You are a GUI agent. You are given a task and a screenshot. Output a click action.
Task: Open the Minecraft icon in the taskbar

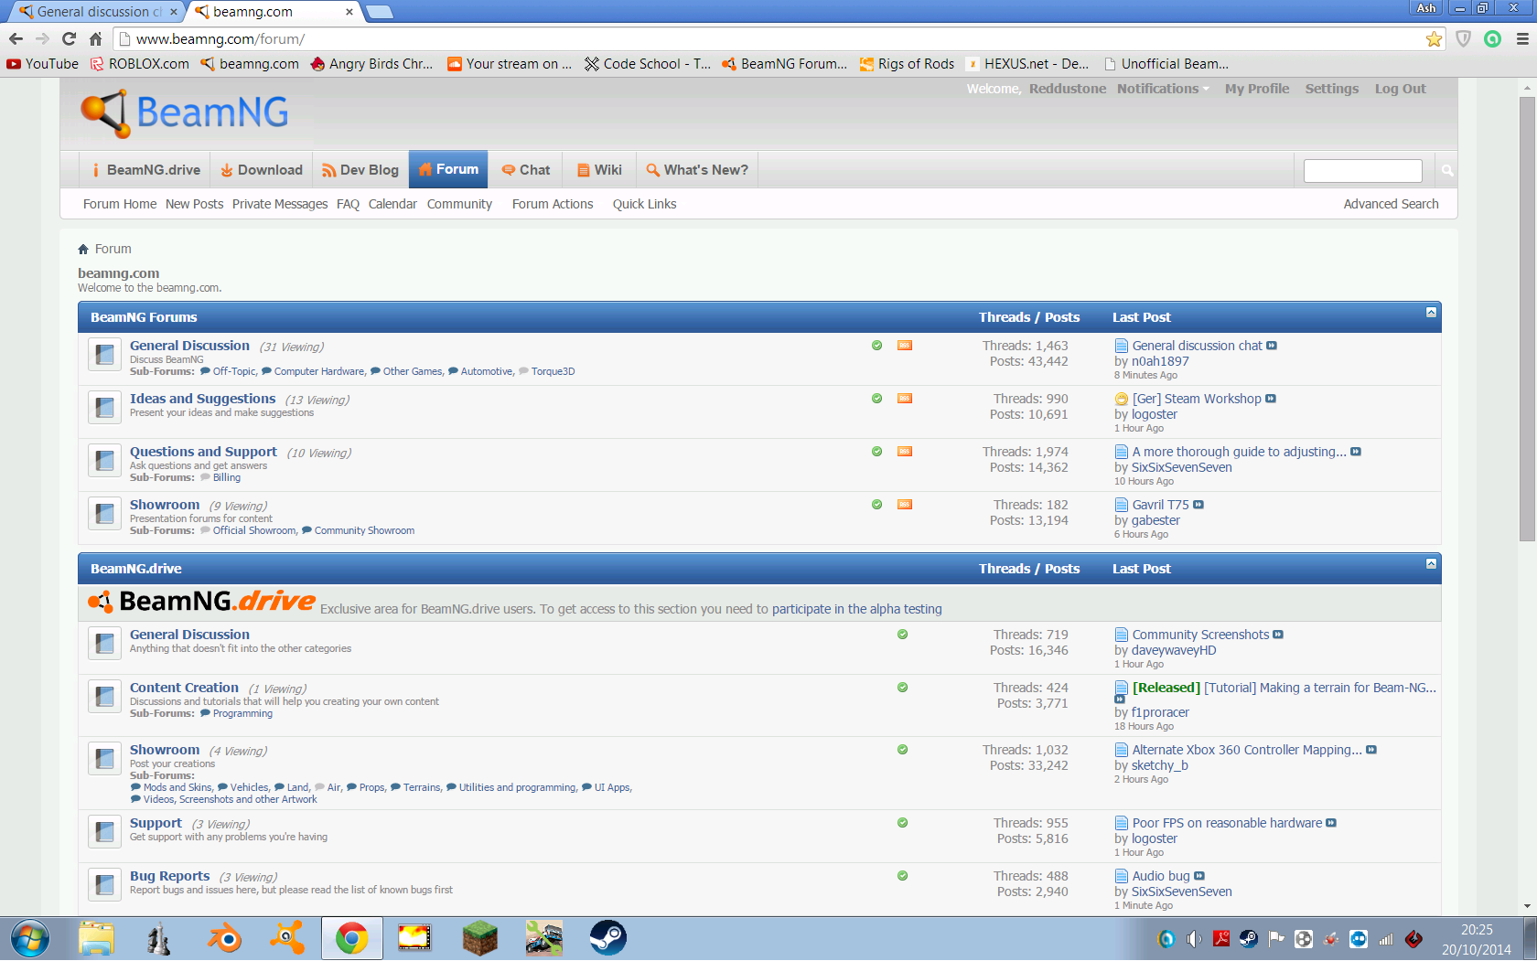click(479, 938)
